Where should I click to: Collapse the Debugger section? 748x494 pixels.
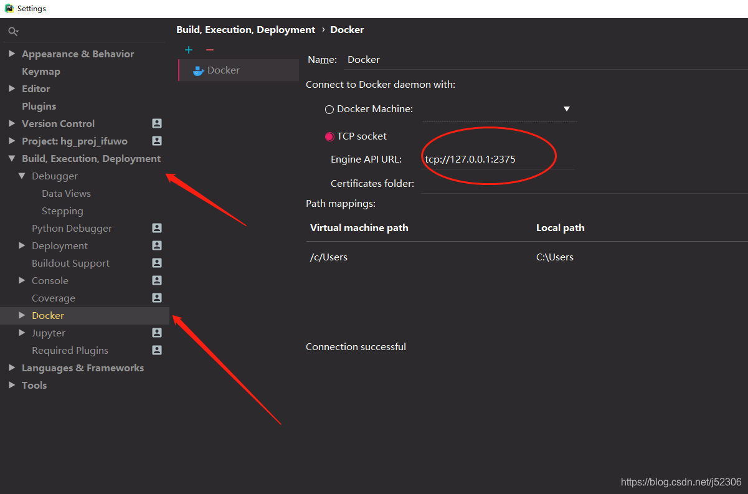click(x=22, y=176)
